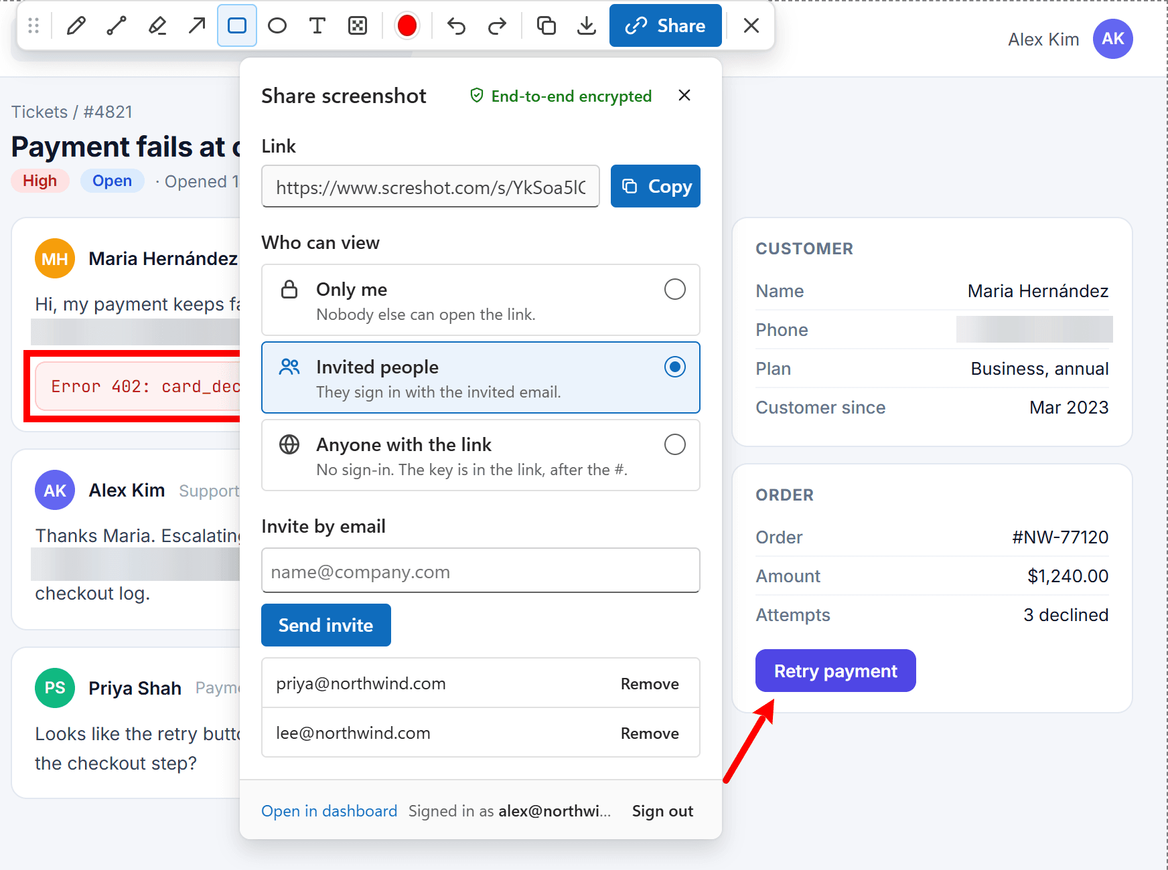Select the Line tool
This screenshot has width=1168, height=870.
click(117, 25)
